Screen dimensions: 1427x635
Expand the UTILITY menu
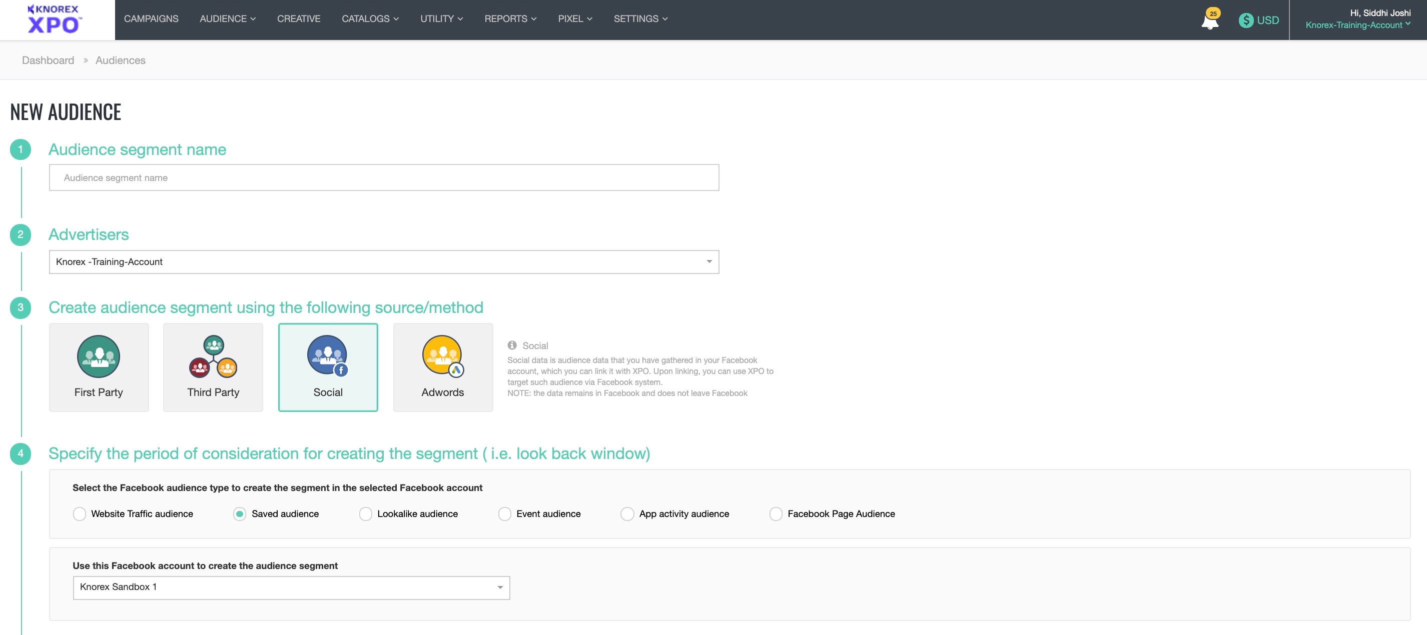pyautogui.click(x=441, y=19)
